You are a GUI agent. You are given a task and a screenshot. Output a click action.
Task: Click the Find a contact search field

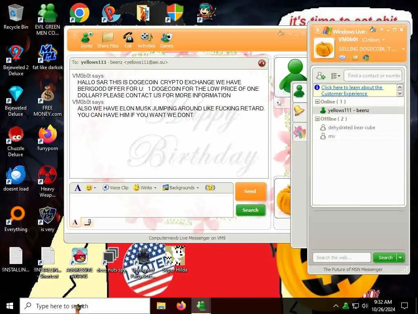point(373,76)
